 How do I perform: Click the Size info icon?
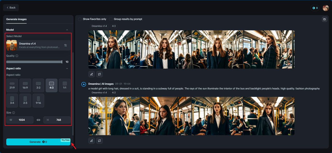[13, 113]
